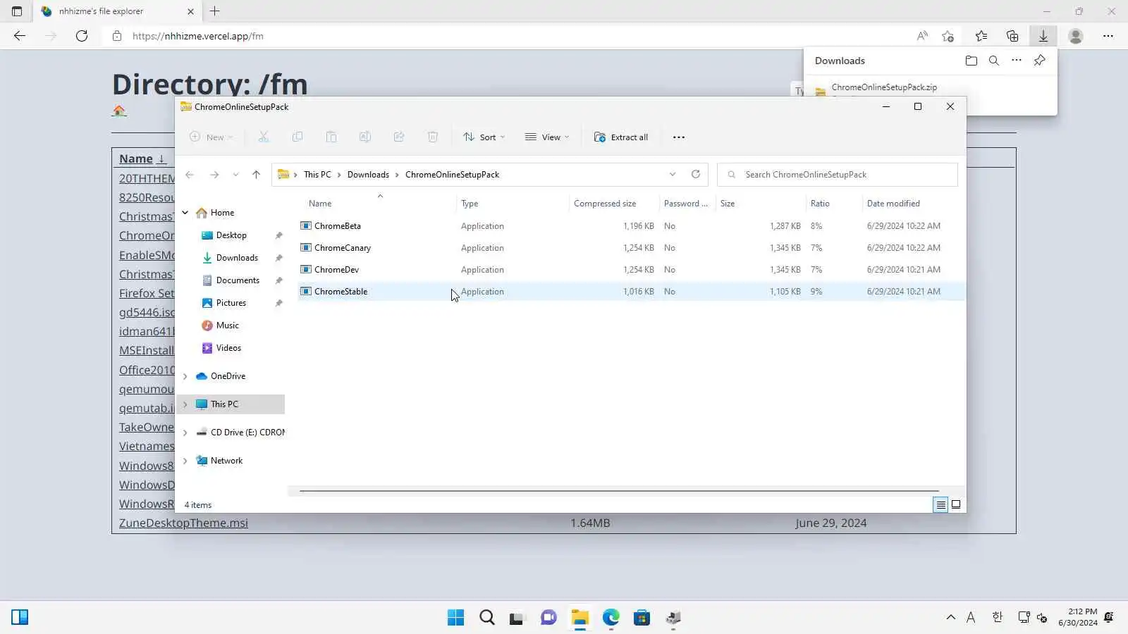1128x634 pixels.
Task: Expand the OneDrive tree node
Action: pyautogui.click(x=185, y=376)
